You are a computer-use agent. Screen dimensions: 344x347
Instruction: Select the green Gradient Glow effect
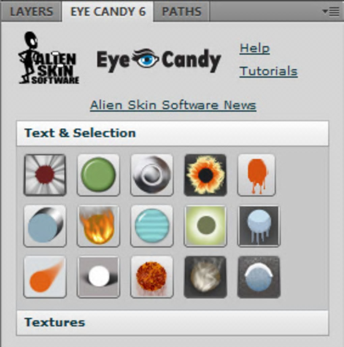205,226
